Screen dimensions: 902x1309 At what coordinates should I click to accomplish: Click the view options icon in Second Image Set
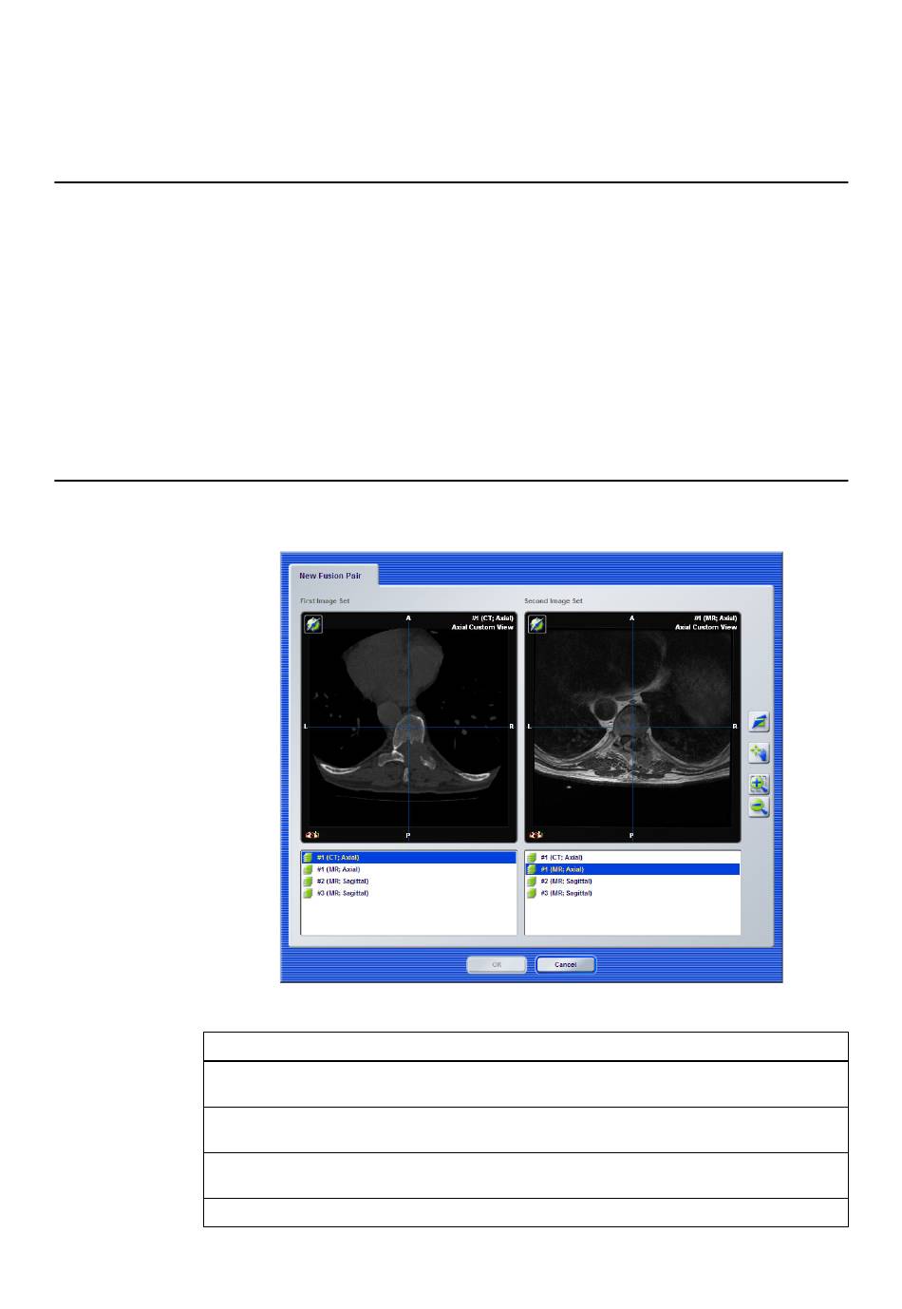pos(537,624)
